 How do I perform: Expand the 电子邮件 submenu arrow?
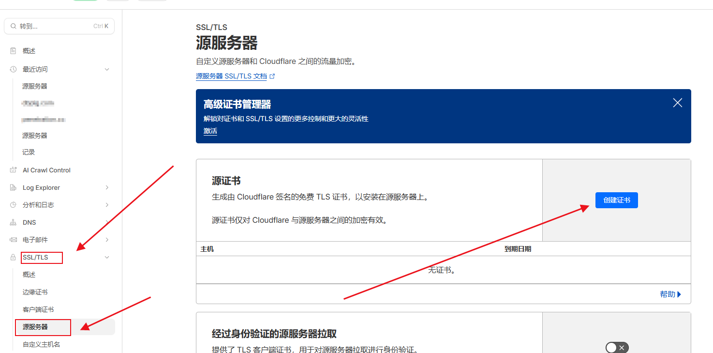(x=107, y=240)
